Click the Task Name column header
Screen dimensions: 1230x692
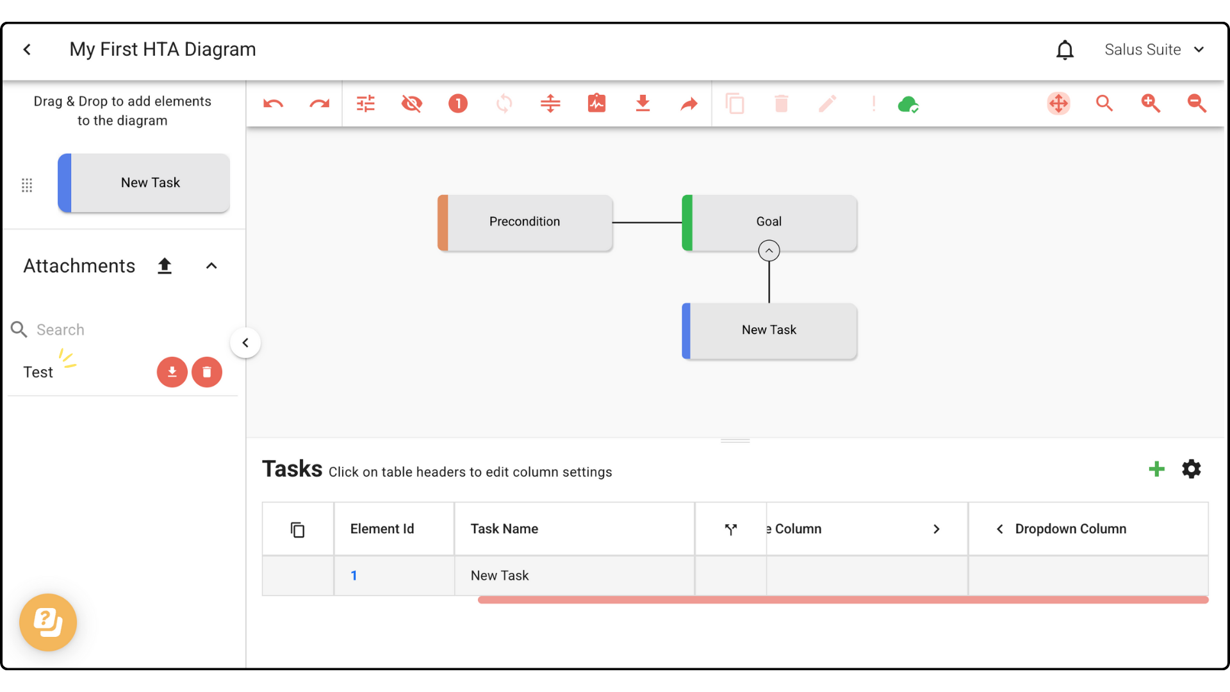[x=504, y=529]
